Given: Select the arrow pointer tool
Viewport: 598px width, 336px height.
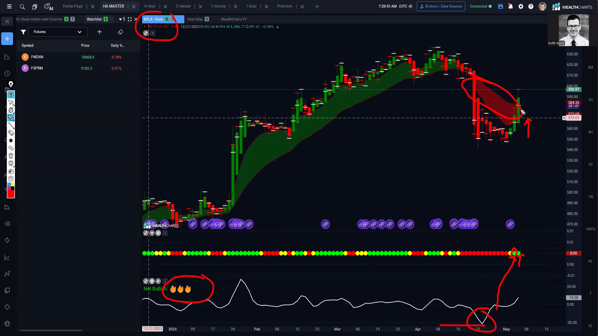Looking at the screenshot, I should click(11, 102).
